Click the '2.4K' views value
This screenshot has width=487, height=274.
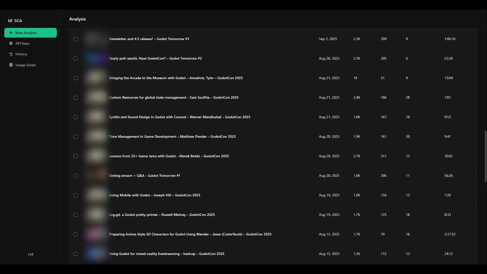pos(357,97)
